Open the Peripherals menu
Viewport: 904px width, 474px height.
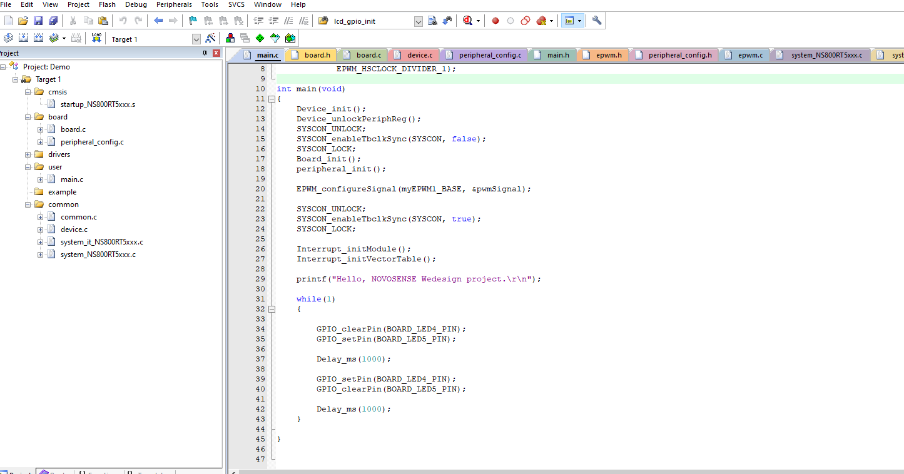coord(174,4)
